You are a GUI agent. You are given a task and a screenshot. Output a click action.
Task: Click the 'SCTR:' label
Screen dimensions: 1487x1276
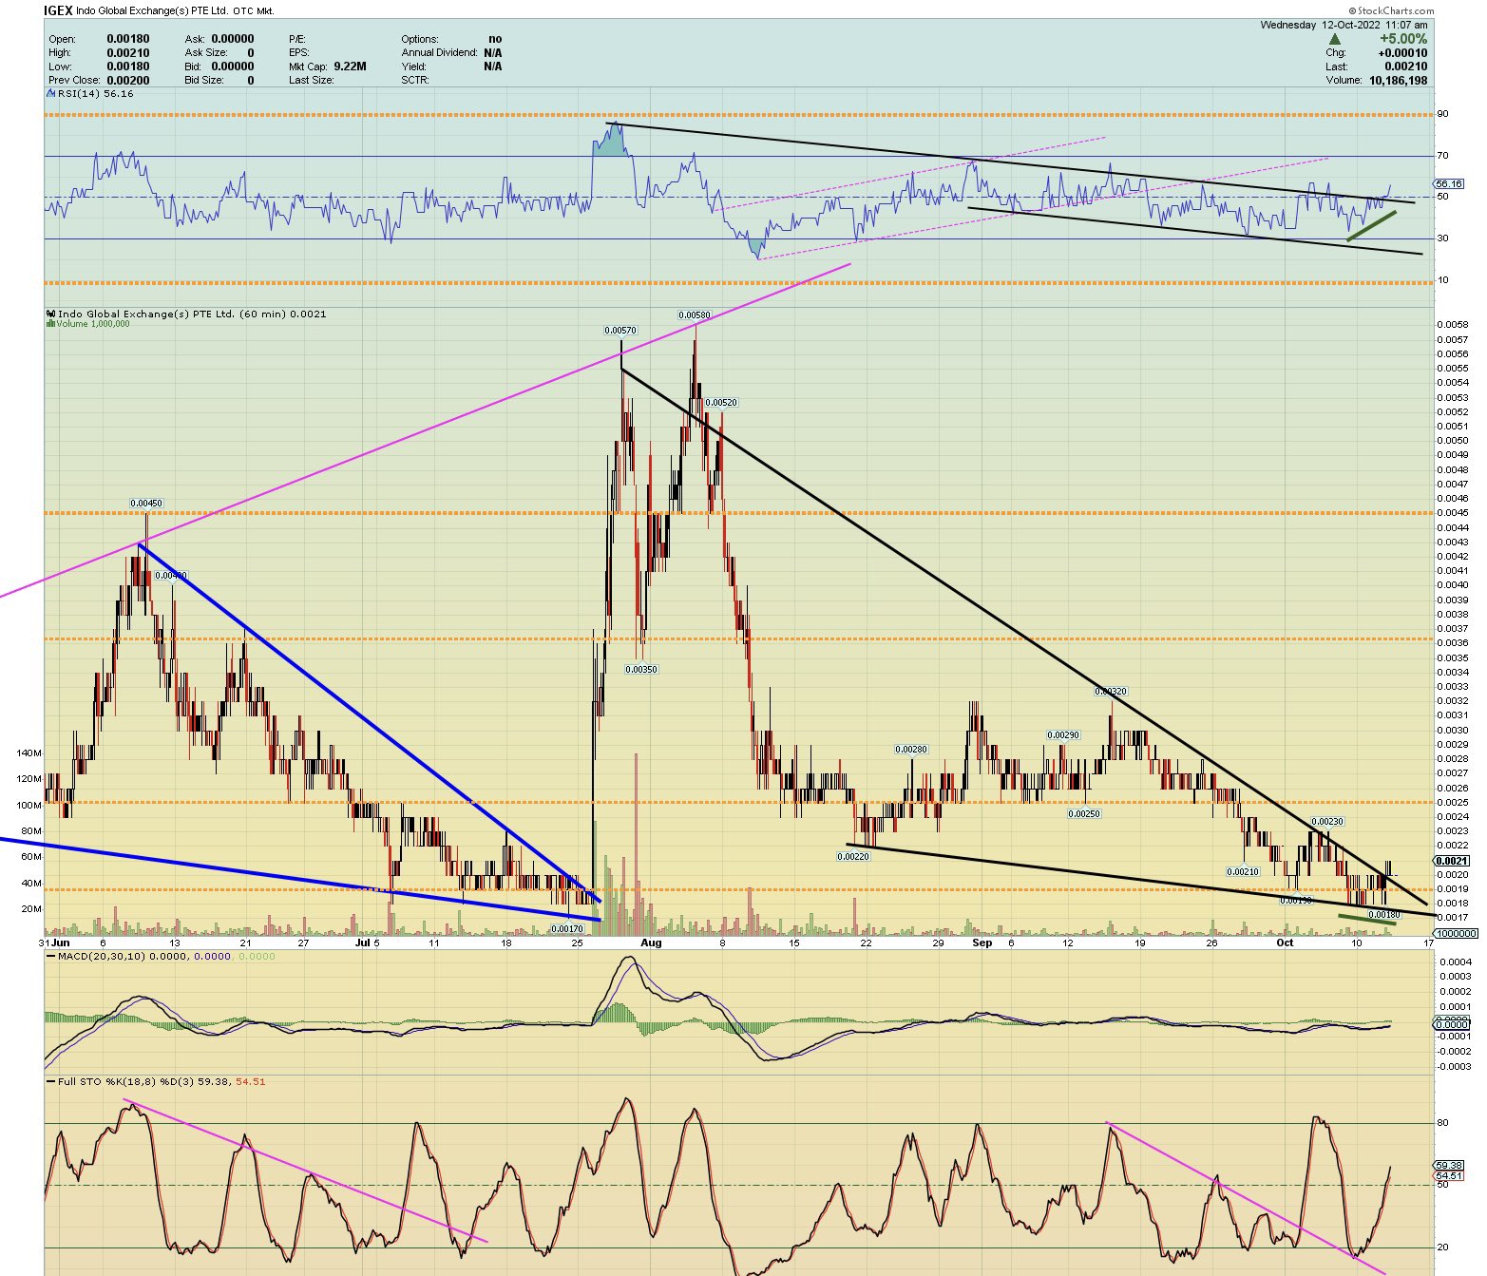415,80
